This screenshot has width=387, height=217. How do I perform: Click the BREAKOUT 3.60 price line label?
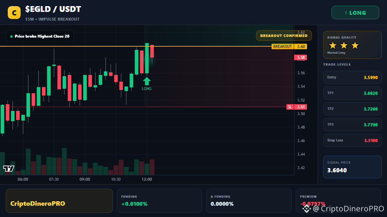289,47
